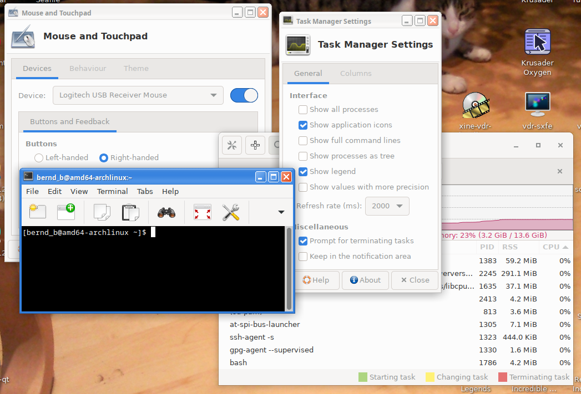The image size is (581, 394).
Task: Close the Task Manager info bar with X
Action: tap(560, 171)
